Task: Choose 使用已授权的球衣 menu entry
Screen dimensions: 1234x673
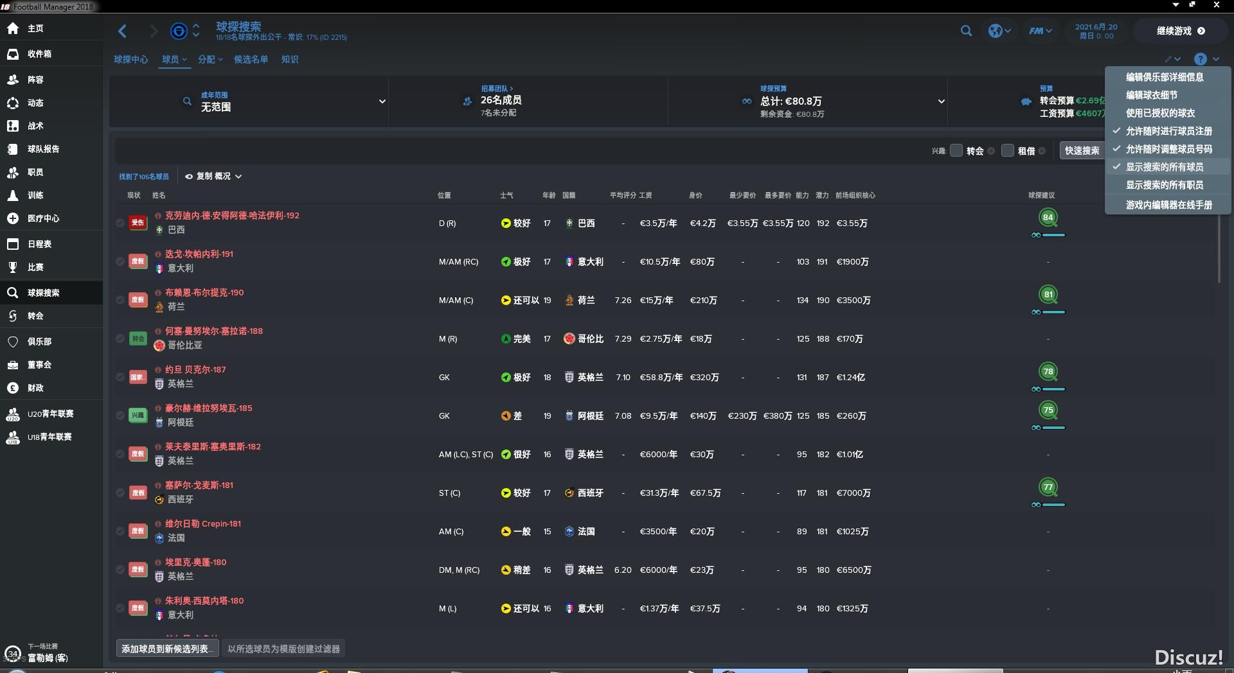Action: [1168, 113]
